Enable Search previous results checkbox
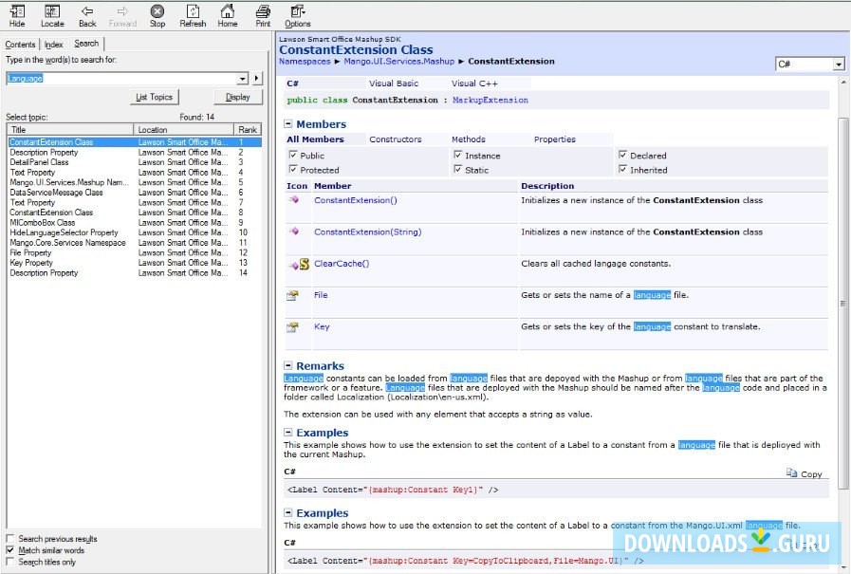This screenshot has height=574, width=851. point(10,539)
